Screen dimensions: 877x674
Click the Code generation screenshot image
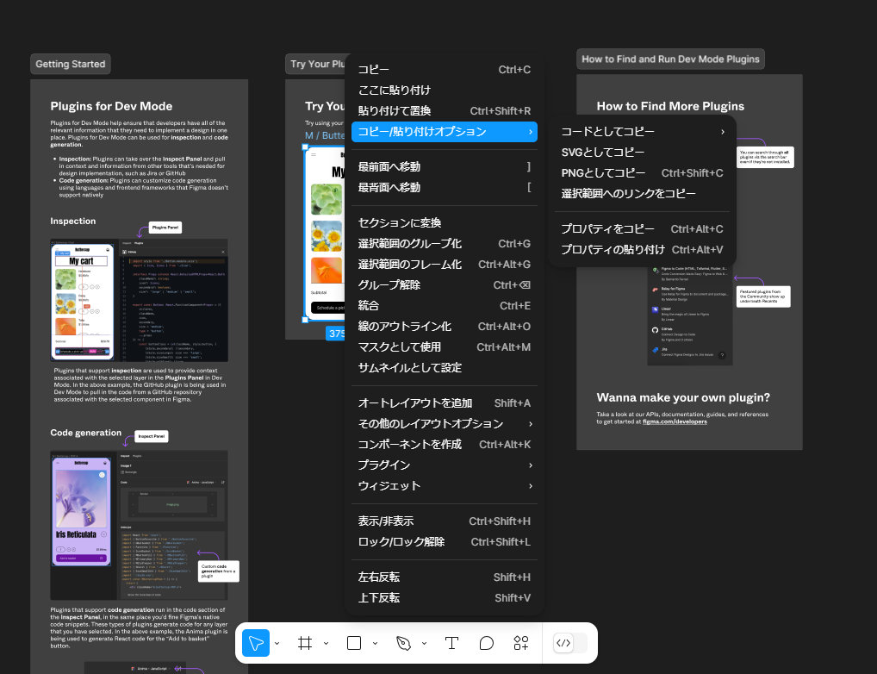(x=140, y=525)
